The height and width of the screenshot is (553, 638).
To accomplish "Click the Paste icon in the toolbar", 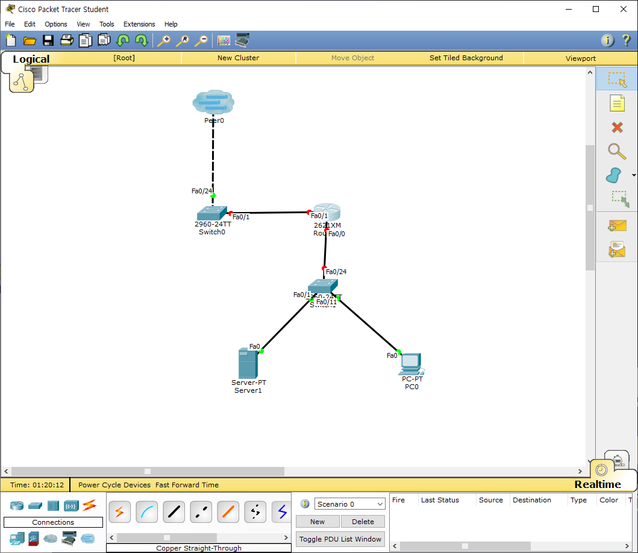I will 104,40.
